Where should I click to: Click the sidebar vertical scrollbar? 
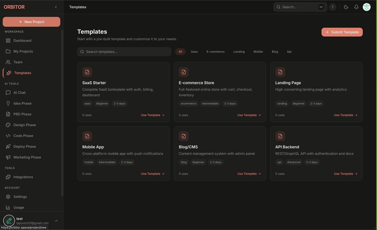coord(62,112)
